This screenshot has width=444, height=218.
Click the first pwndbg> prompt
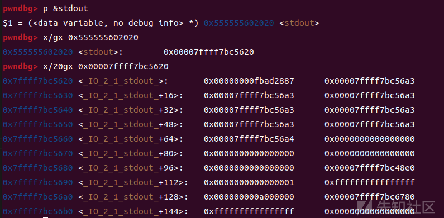(20, 9)
